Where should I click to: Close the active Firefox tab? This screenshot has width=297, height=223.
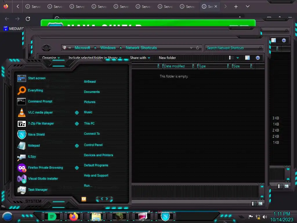click(216, 6)
